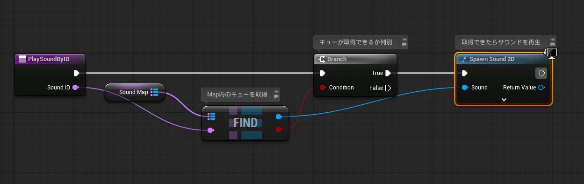This screenshot has height=184, width=584.
Task: Click the Sound Map map output pin
Action: click(x=154, y=92)
